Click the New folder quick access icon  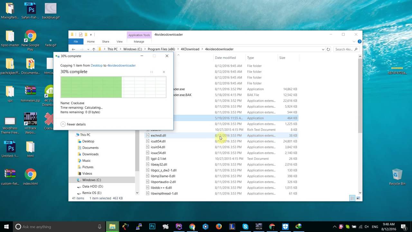click(86, 34)
